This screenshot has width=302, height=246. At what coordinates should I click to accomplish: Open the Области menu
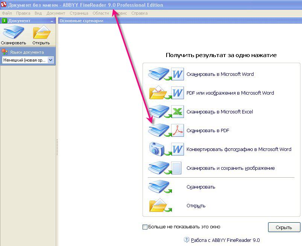pos(101,13)
